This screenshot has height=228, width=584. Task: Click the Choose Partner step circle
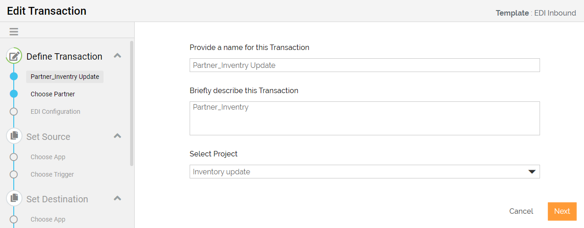click(x=14, y=94)
